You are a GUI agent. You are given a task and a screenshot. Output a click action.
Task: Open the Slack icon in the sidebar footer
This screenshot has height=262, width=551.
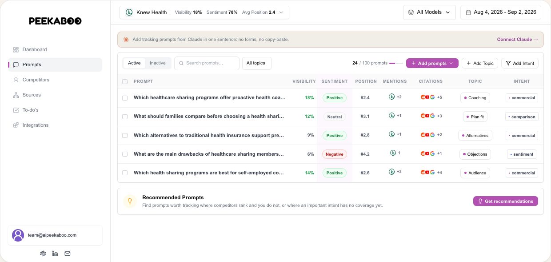click(43, 254)
